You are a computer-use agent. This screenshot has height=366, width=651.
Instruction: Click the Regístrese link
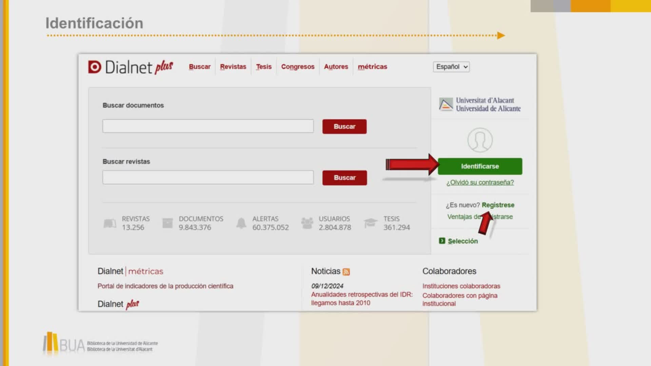498,205
